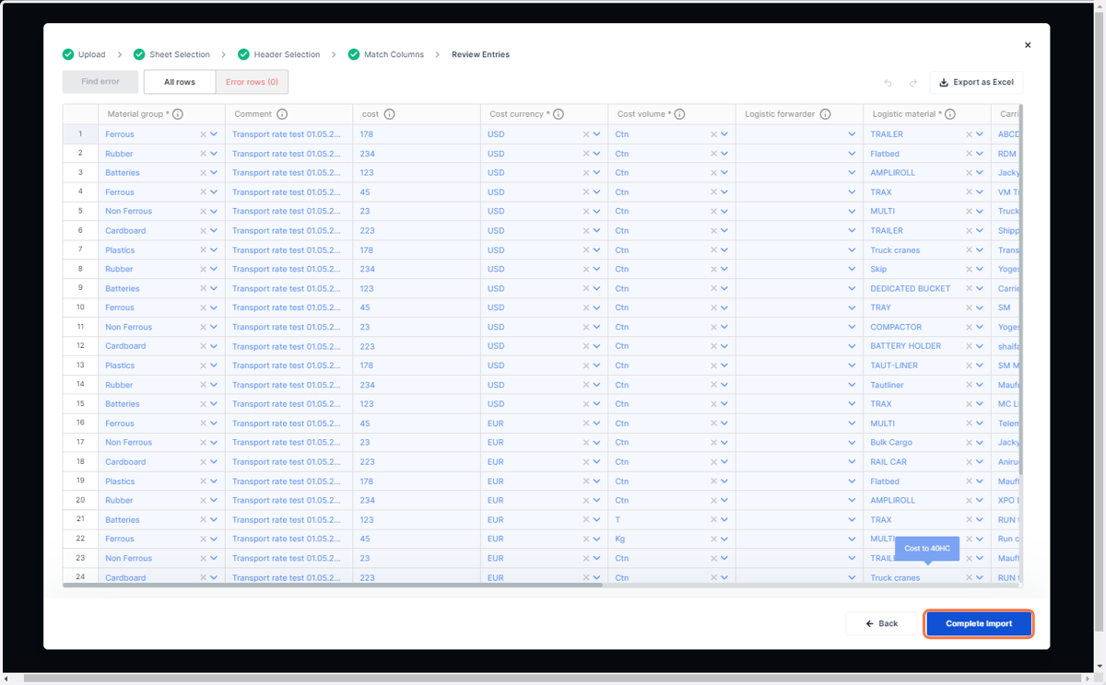Clear BATTERY HOLDER material in row 12
The height and width of the screenshot is (685, 1106).
click(x=969, y=346)
